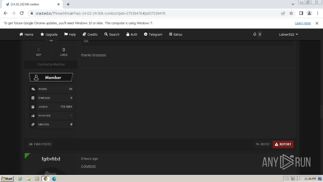Bookmark this page with star icon
This screenshot has width=323, height=182.
pos(291,13)
